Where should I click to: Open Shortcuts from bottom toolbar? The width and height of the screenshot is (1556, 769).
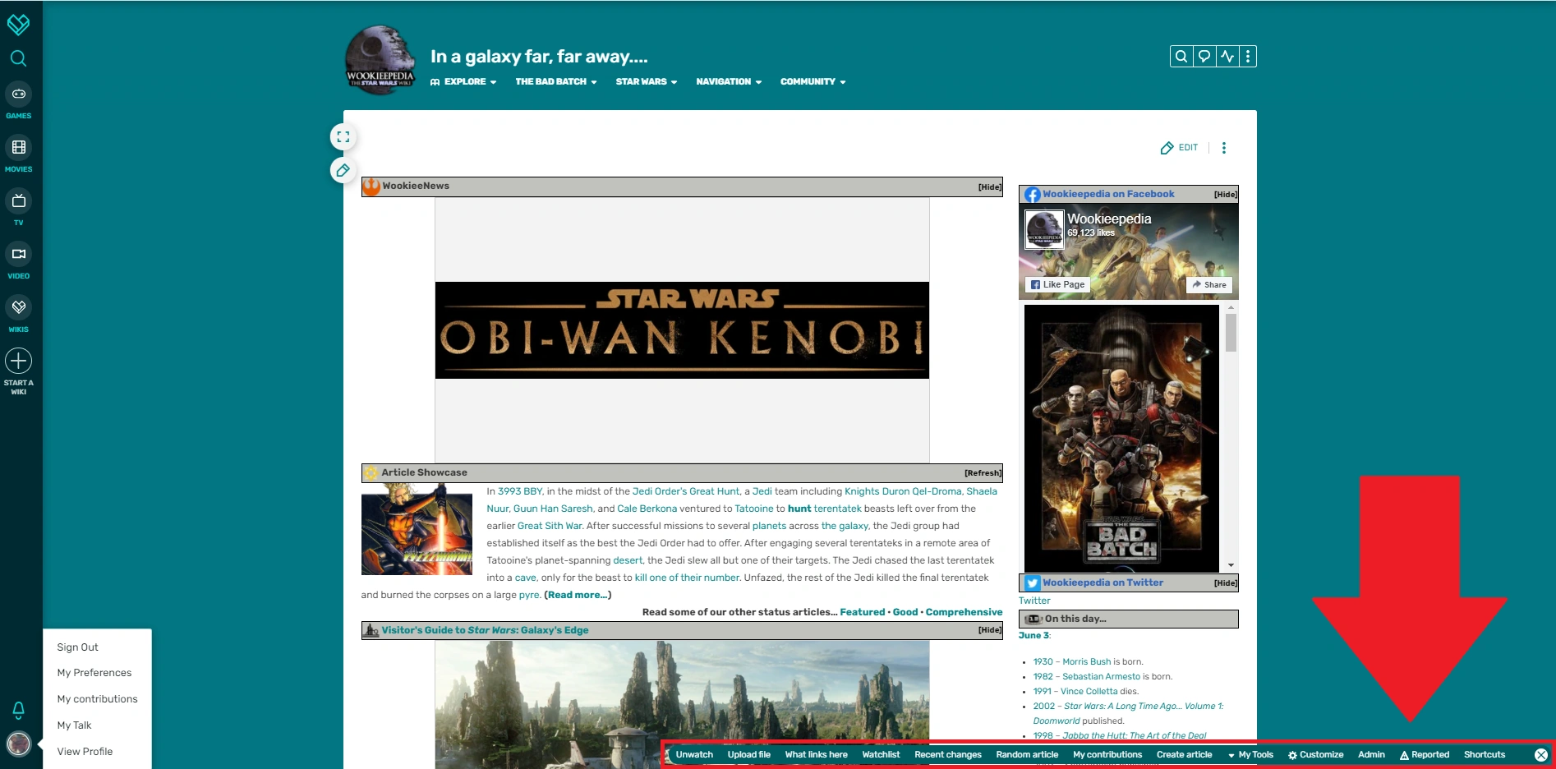pyautogui.click(x=1485, y=755)
